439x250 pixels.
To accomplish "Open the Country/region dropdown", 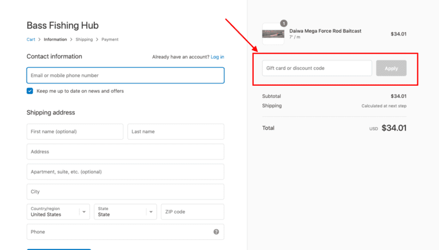I will coord(58,212).
